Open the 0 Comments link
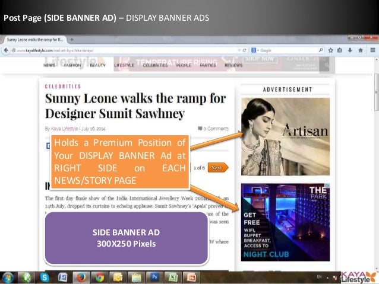This screenshot has width=379, height=284. coord(216,129)
